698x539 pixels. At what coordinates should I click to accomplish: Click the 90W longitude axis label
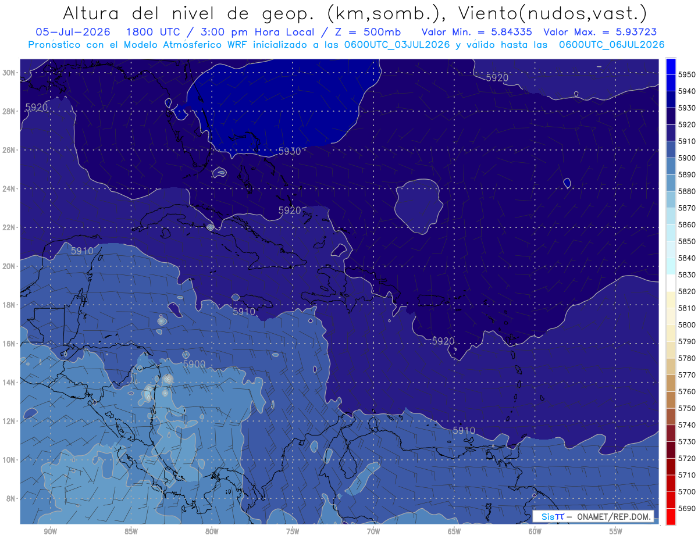tap(50, 531)
